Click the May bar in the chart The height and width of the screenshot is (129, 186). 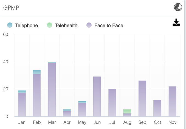82,110
